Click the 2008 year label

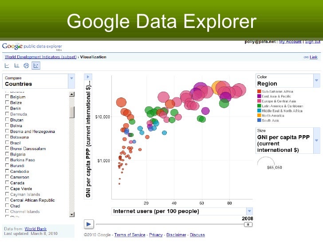tap(248, 219)
